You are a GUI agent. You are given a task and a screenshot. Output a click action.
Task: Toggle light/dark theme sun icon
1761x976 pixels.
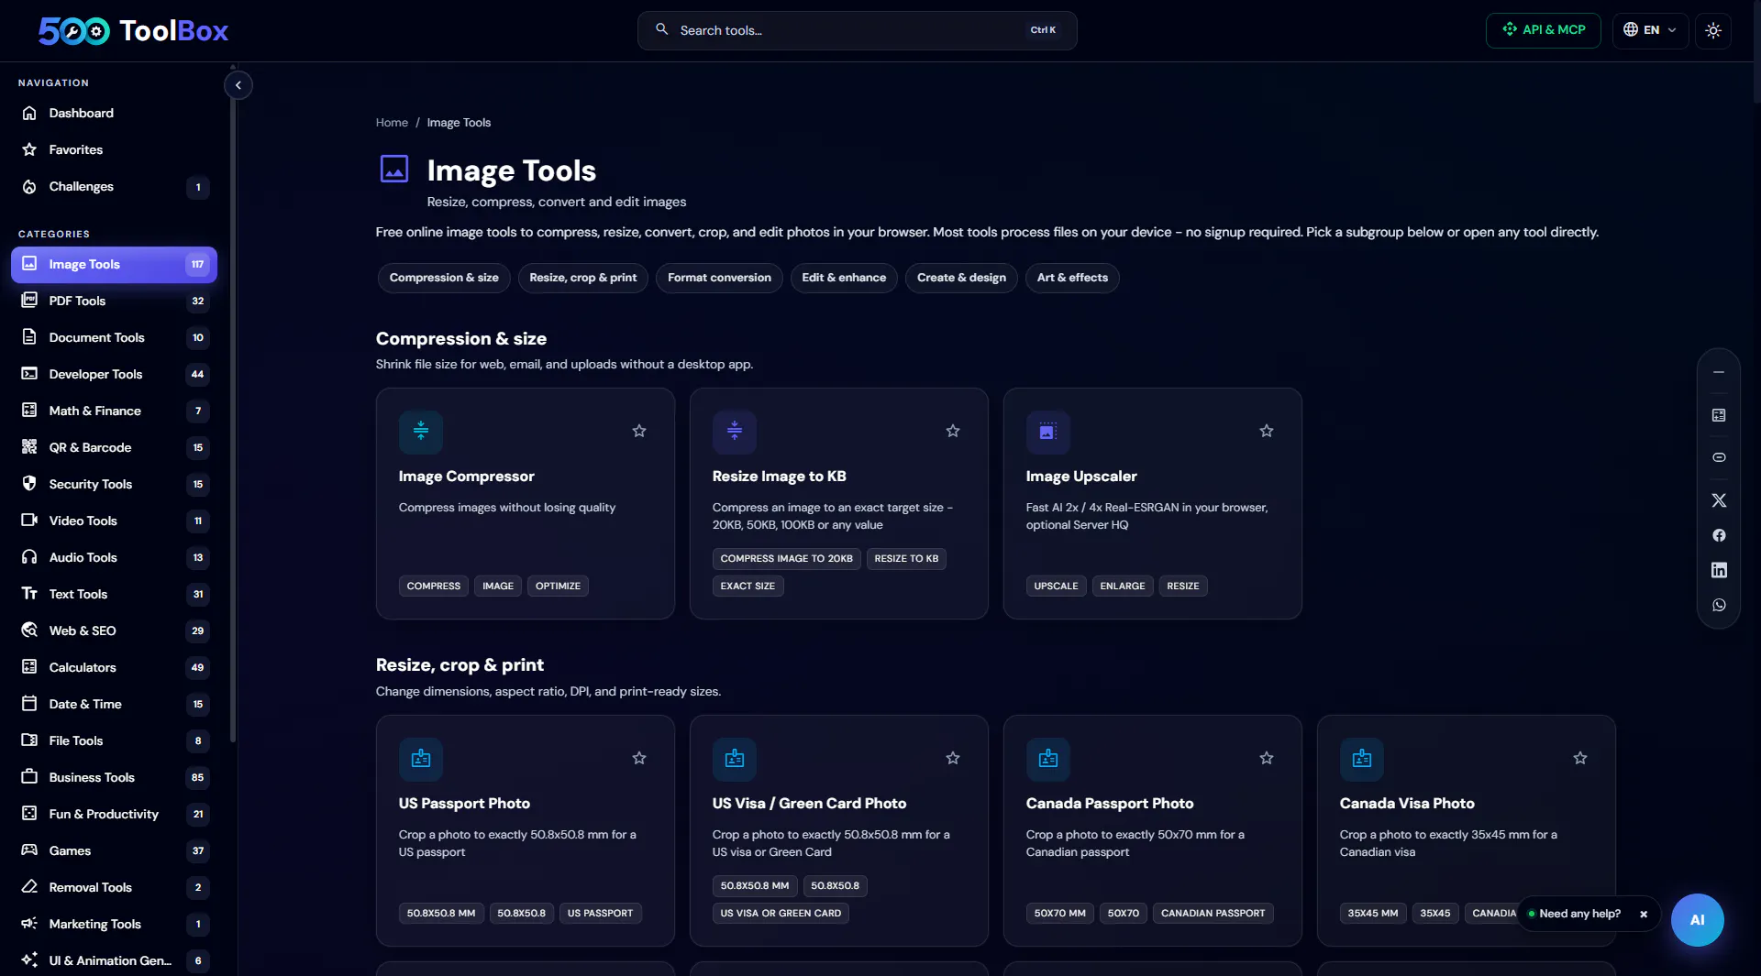pos(1713,30)
